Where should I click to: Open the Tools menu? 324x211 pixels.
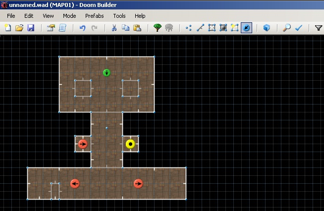[119, 16]
